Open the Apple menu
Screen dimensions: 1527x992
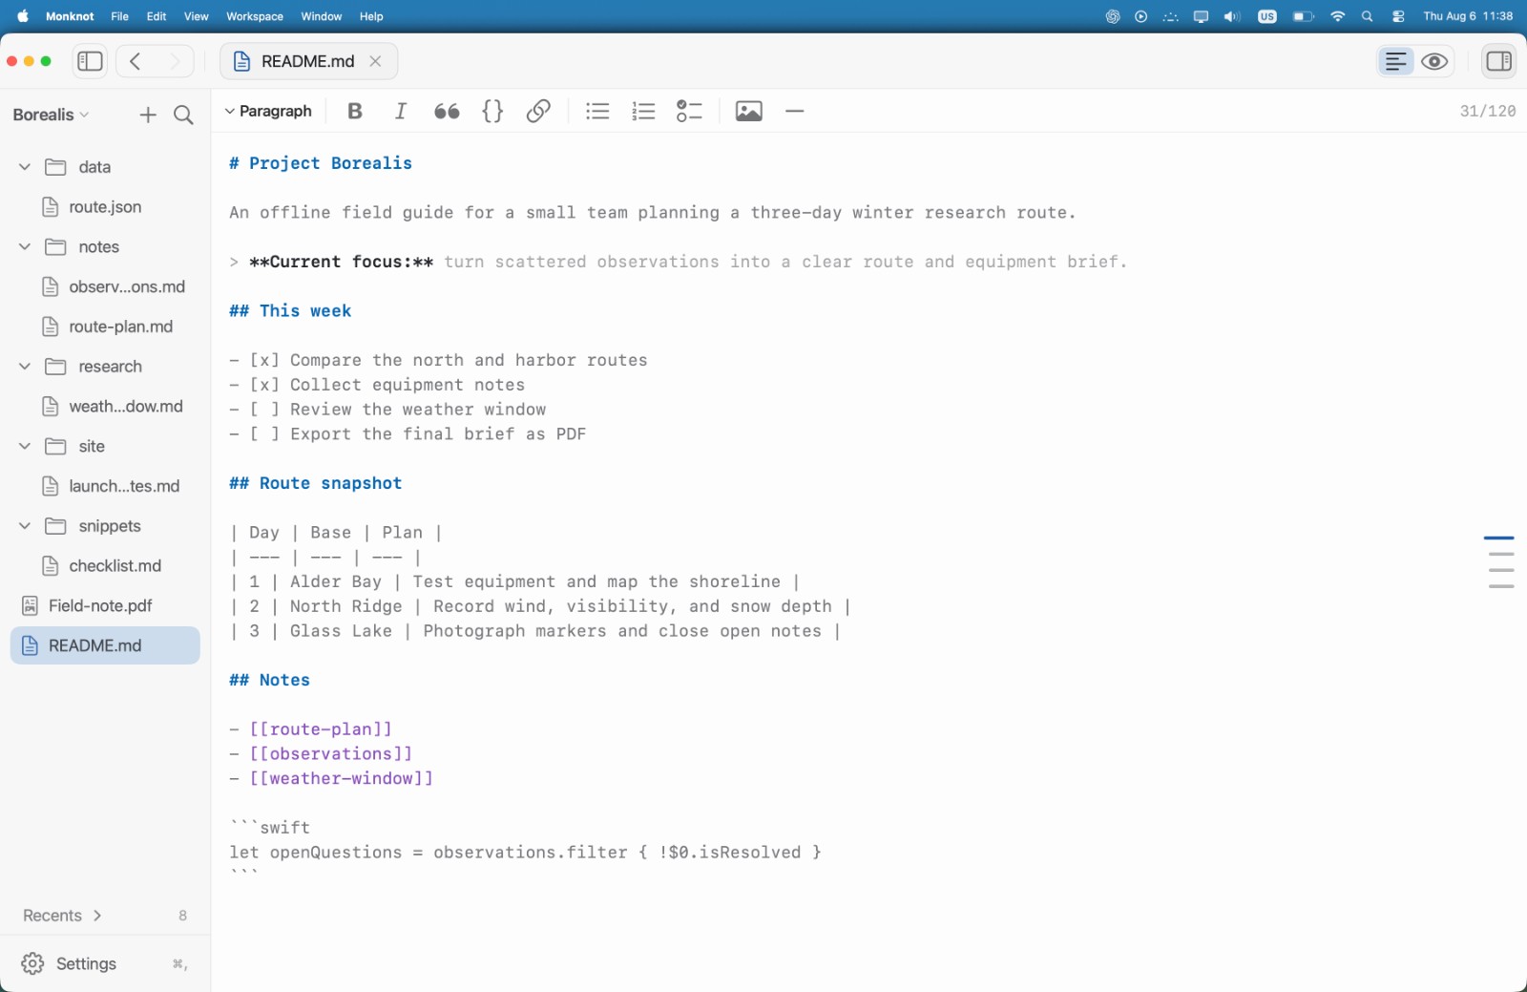click(x=23, y=16)
